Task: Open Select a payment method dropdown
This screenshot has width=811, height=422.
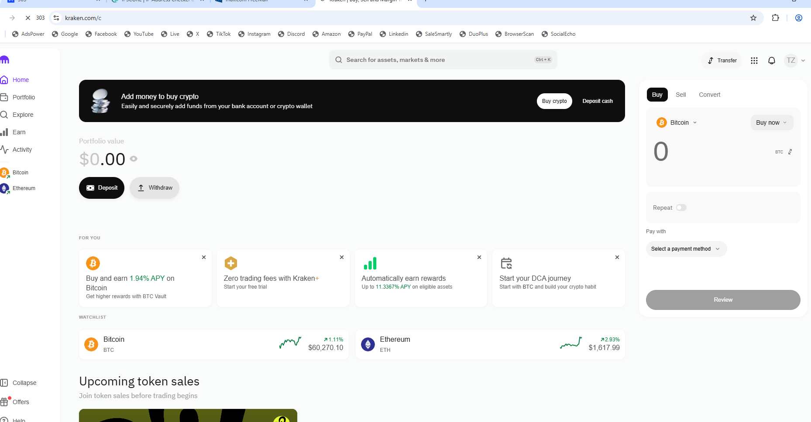Action: (x=686, y=249)
